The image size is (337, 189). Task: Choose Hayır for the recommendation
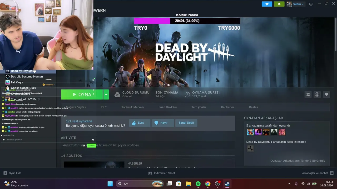pos(163,123)
